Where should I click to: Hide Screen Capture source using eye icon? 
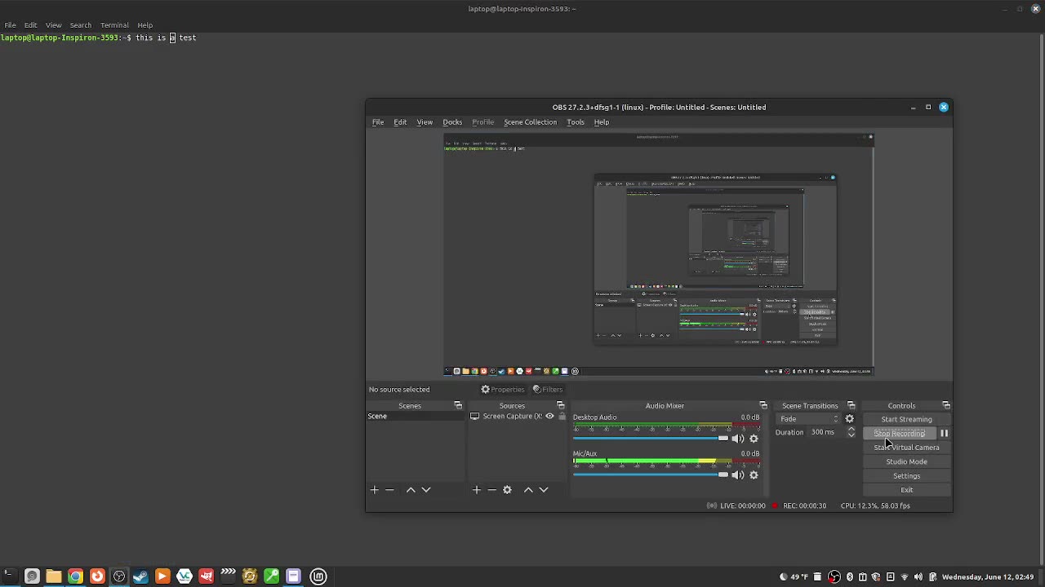(x=549, y=417)
